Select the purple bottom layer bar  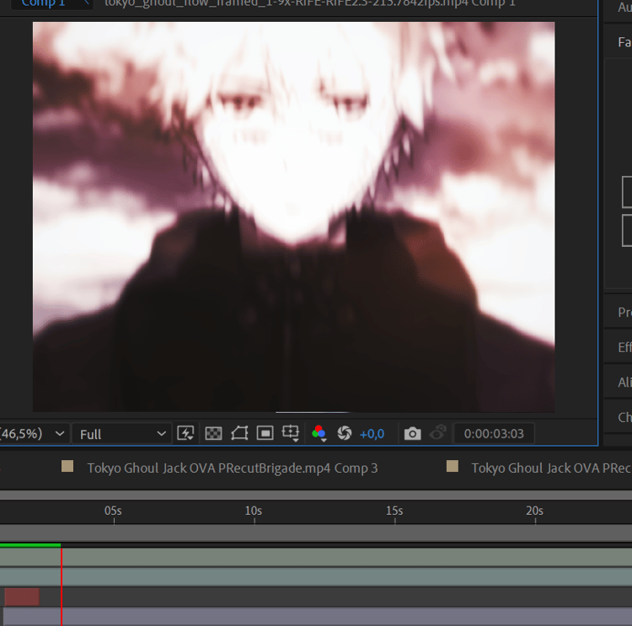318,617
